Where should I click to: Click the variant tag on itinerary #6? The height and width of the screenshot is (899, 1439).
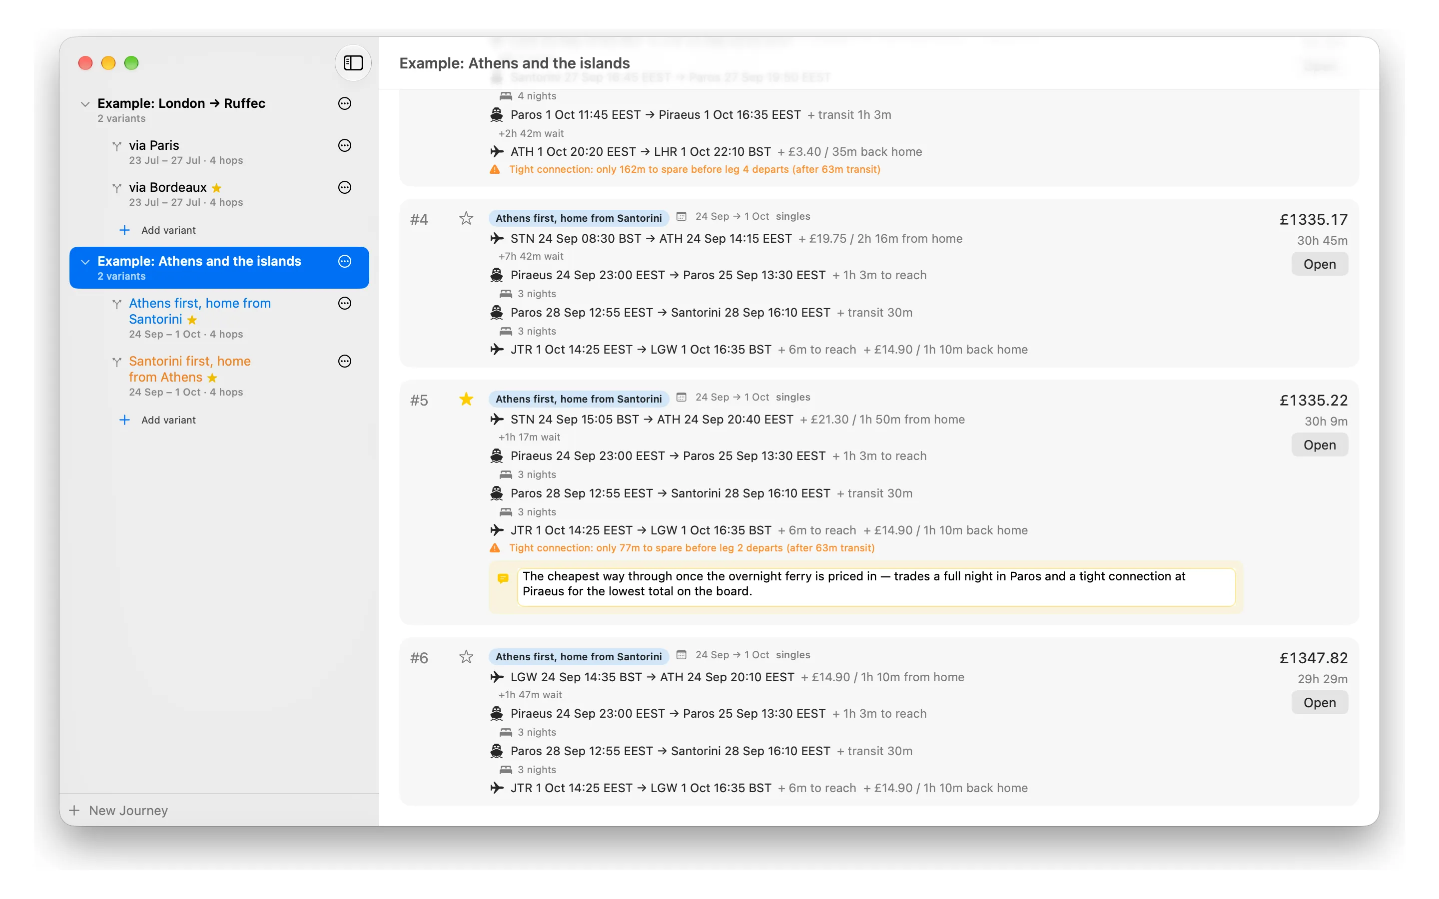point(578,656)
